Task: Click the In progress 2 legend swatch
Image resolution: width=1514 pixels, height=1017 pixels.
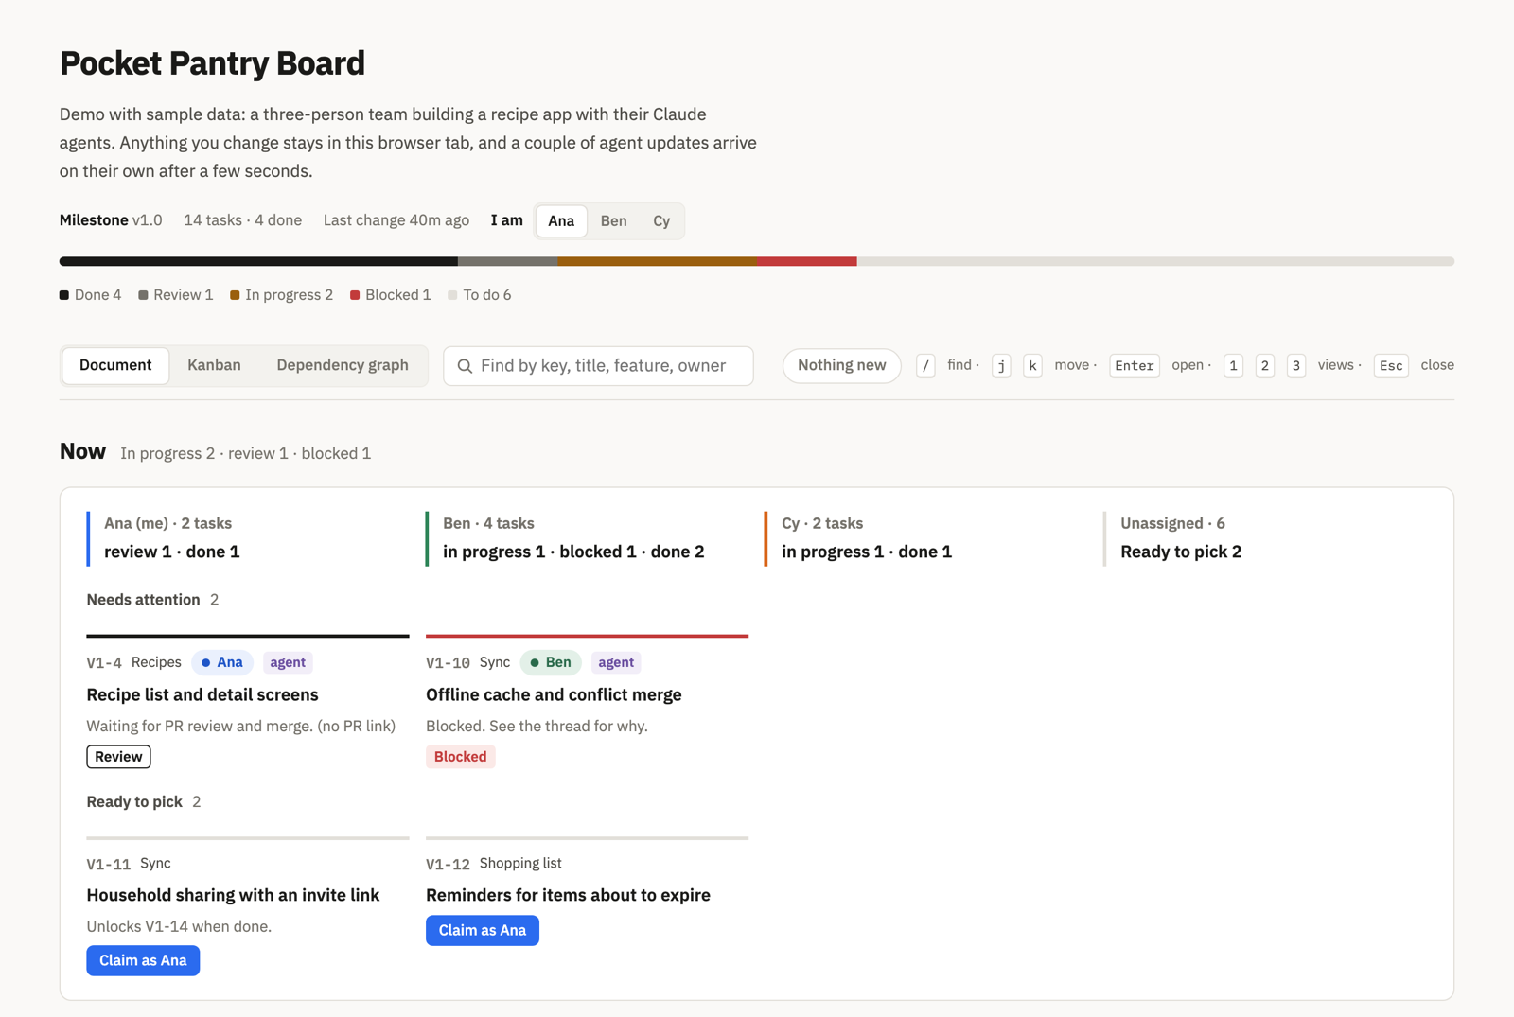Action: click(x=235, y=295)
